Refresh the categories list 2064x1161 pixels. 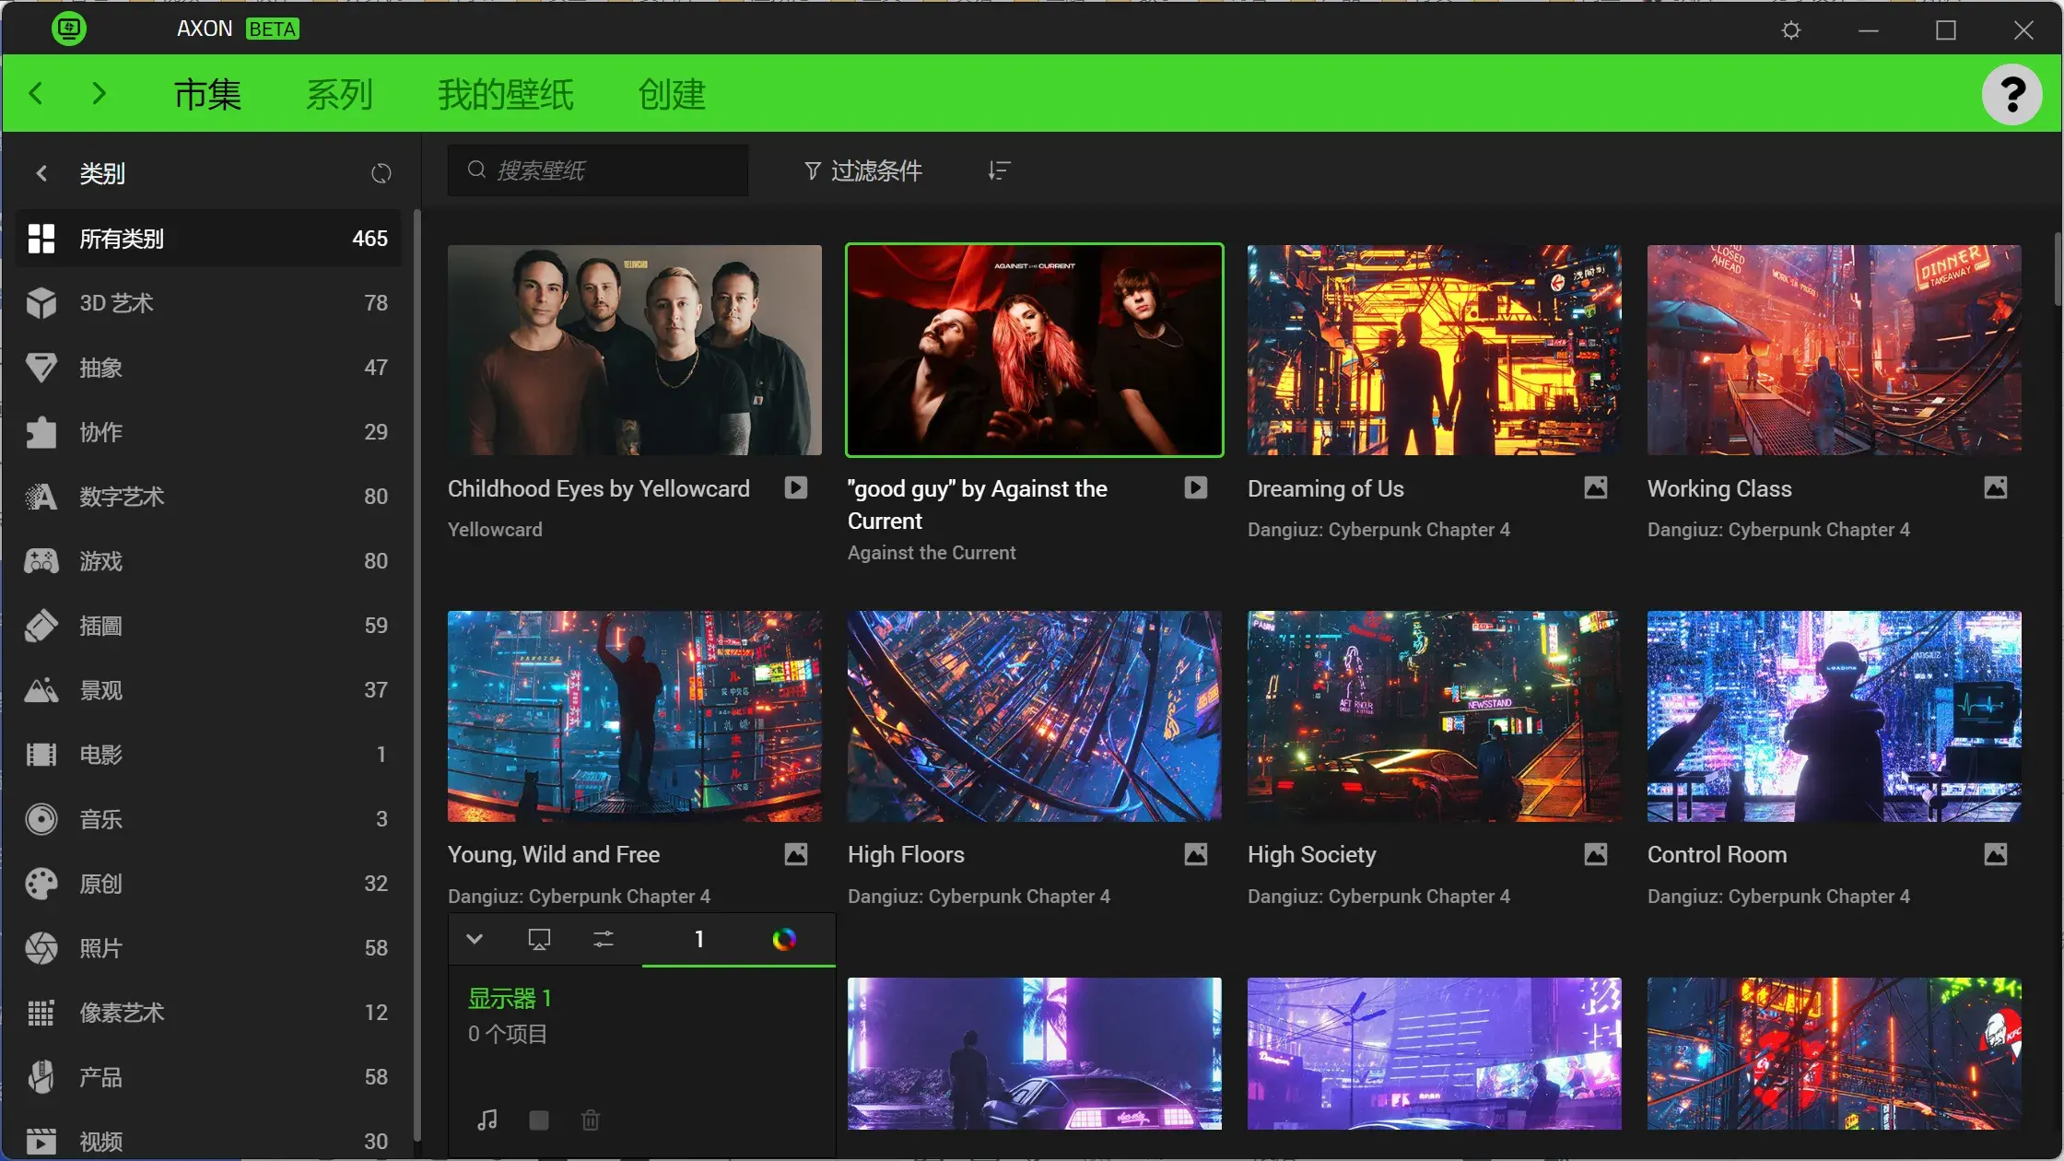point(381,173)
